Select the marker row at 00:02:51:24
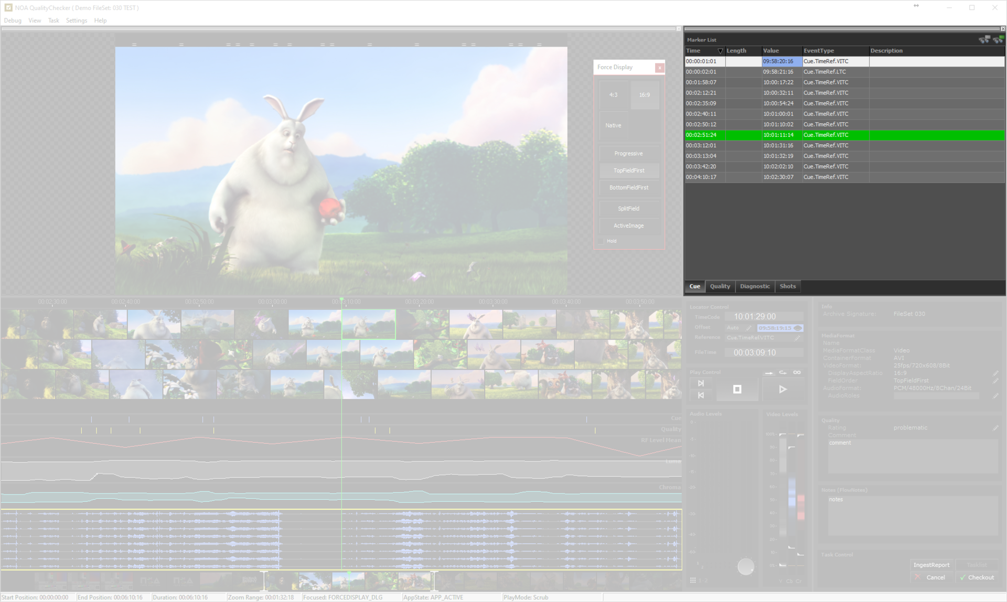Viewport: 1007px width, 602px height. (x=844, y=135)
